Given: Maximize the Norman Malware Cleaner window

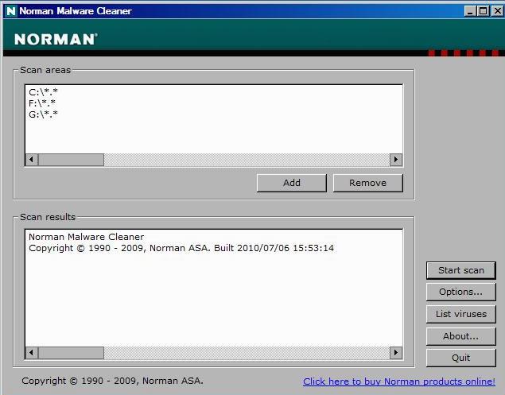Looking at the screenshot, I should tap(484, 11).
